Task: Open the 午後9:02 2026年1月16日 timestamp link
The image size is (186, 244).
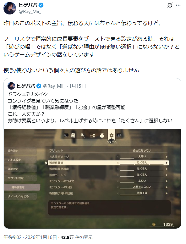Action: pyautogui.click(x=30, y=237)
